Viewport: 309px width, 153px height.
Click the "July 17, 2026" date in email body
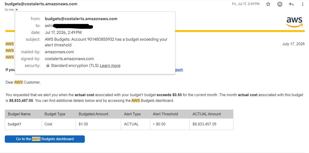click(x=294, y=44)
